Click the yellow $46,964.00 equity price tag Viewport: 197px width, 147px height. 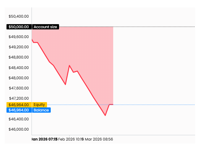[19, 105]
